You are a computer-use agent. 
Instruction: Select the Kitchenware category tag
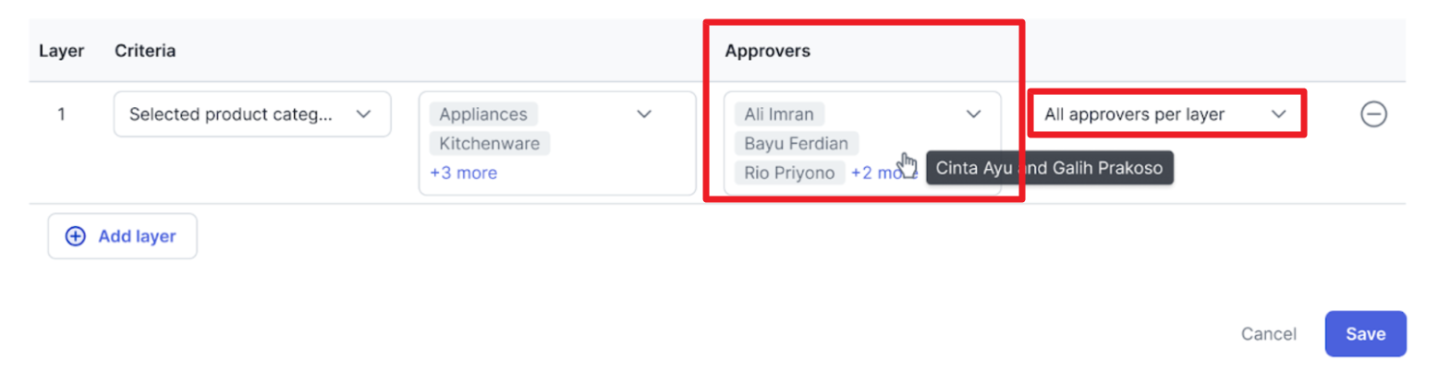490,144
